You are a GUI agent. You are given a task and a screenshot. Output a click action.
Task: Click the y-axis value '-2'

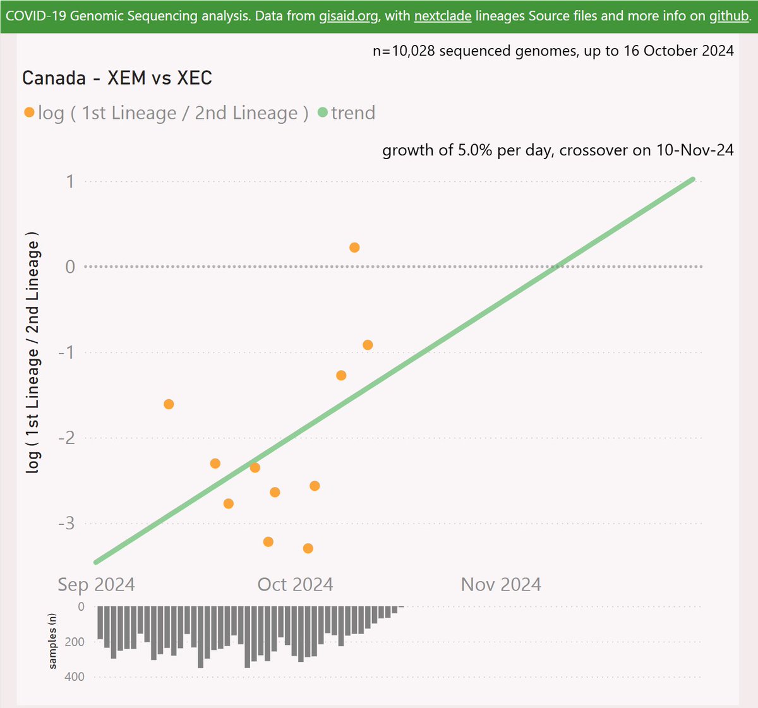pos(67,438)
